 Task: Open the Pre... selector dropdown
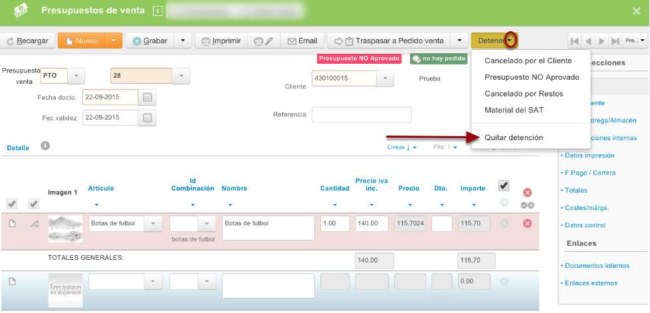pos(635,41)
